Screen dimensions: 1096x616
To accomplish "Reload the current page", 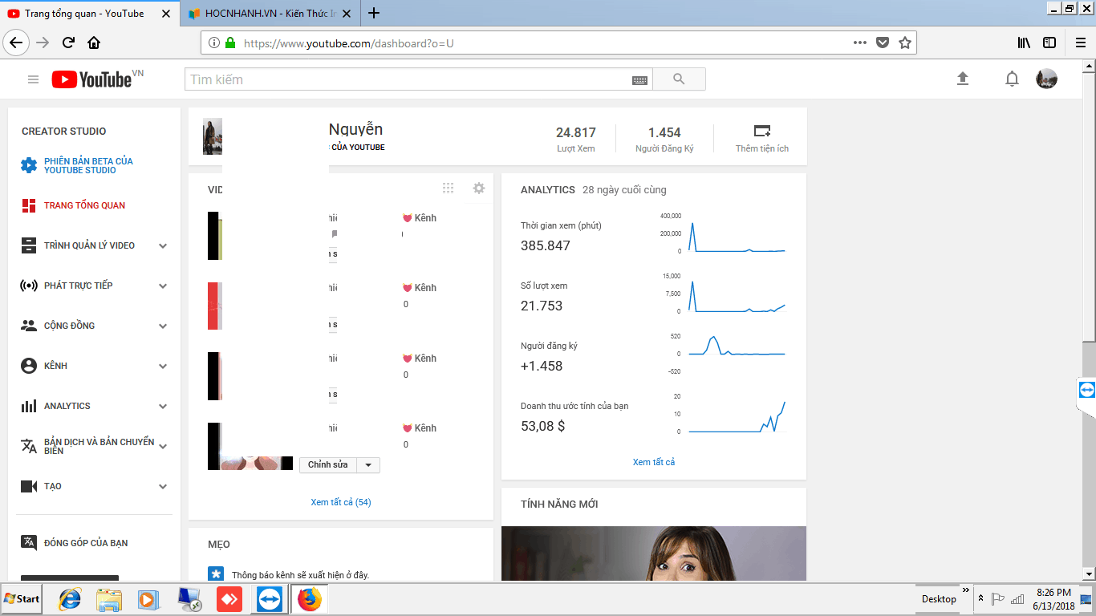I will (x=69, y=43).
